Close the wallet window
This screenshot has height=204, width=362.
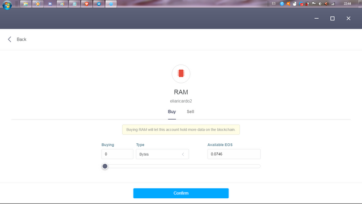(348, 18)
